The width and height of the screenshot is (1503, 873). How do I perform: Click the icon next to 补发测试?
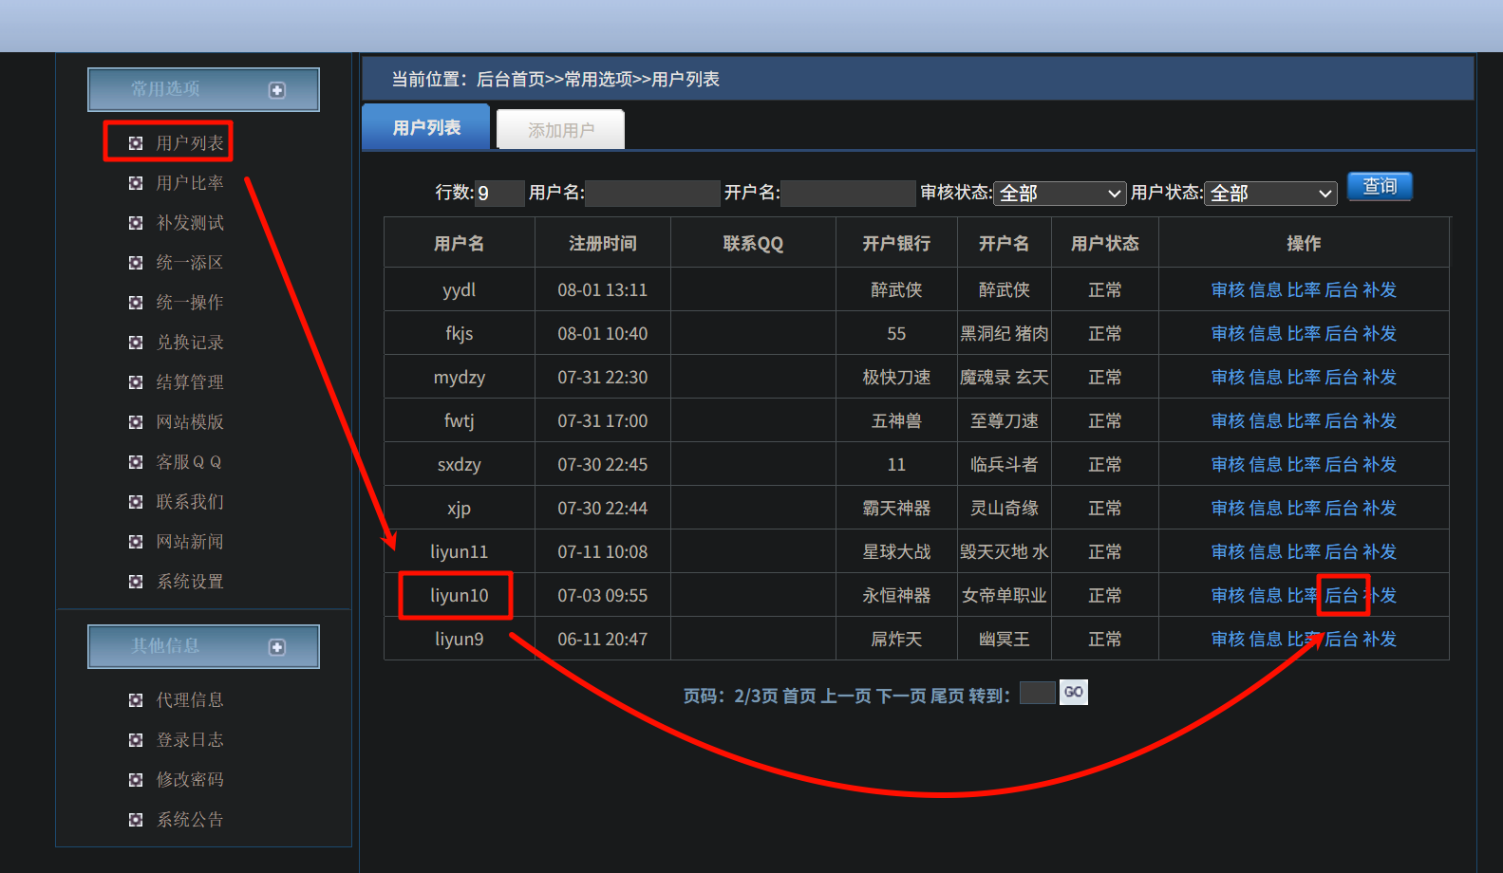point(136,223)
